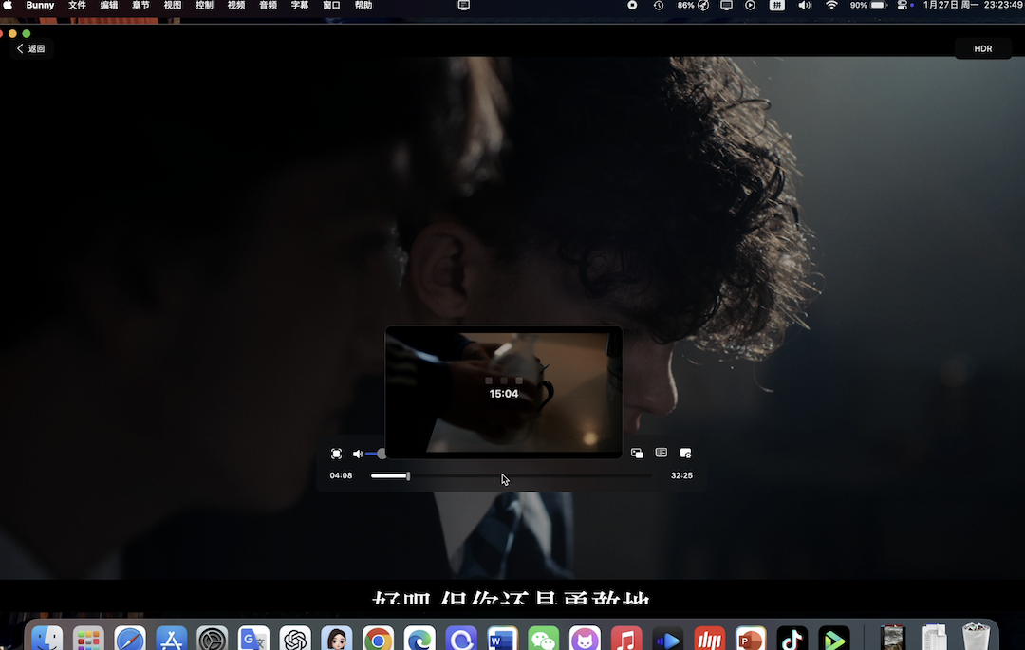1025x650 pixels.
Task: Click the play circle icon in menu bar
Action: coord(751,6)
